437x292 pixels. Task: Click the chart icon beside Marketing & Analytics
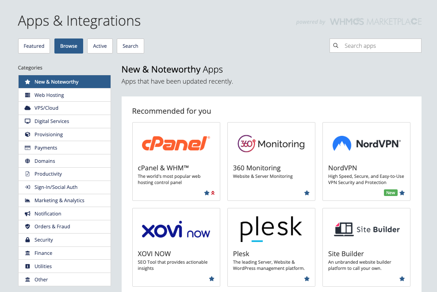coord(27,200)
